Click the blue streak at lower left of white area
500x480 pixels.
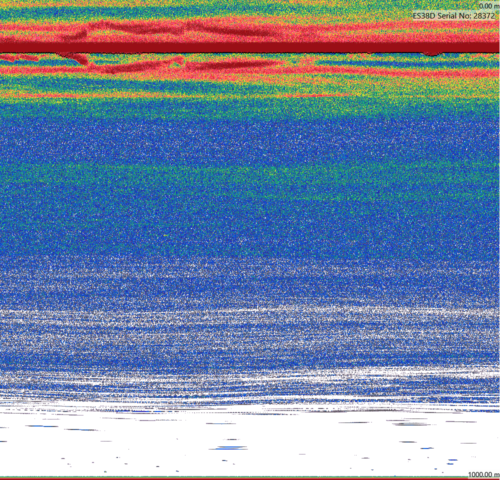pos(41,426)
